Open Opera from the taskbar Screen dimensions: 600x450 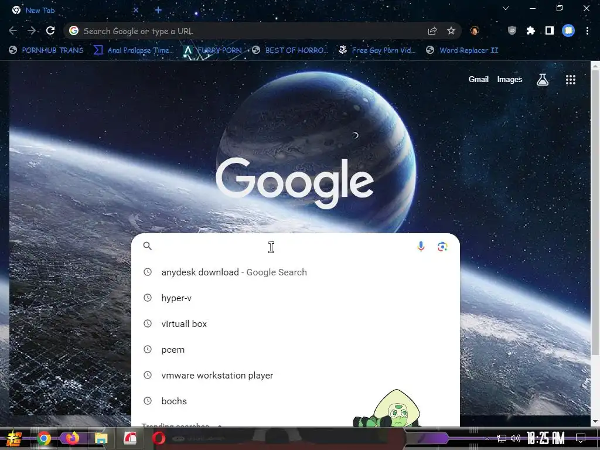point(158,438)
